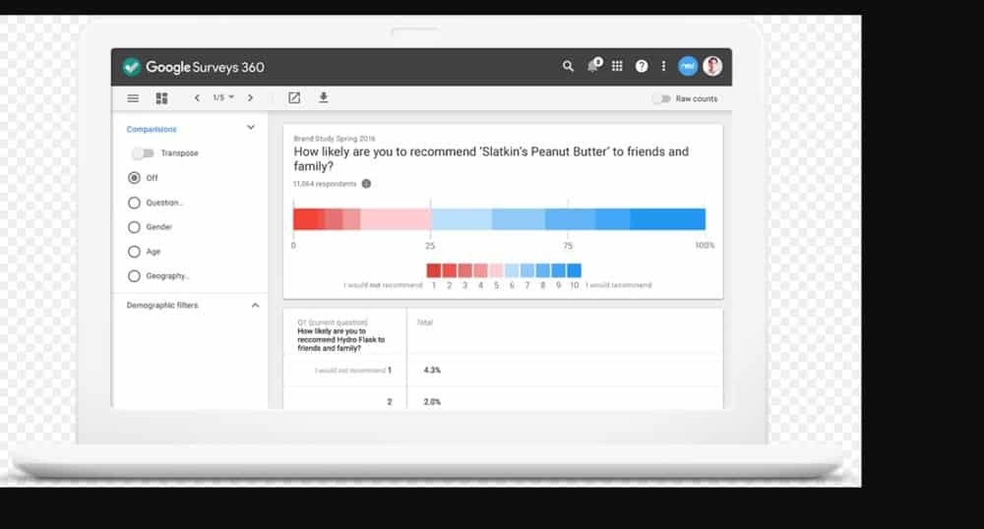Click the legend swatch for rating 10
The image size is (984, 529).
[x=575, y=270]
